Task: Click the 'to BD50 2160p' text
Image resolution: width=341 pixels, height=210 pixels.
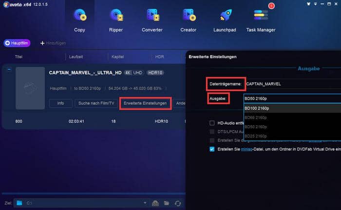Action: pos(87,88)
